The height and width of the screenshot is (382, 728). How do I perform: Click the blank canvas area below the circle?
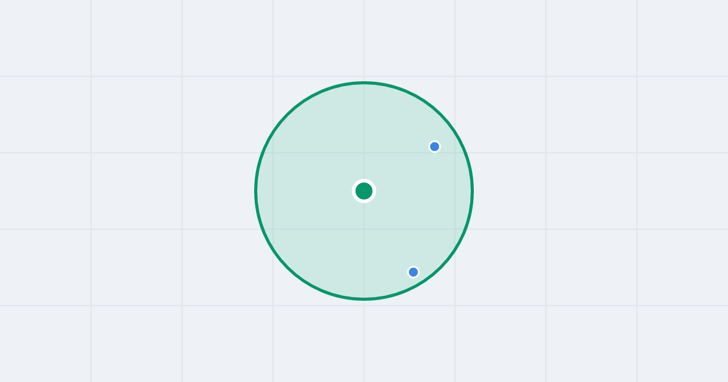pos(364,341)
